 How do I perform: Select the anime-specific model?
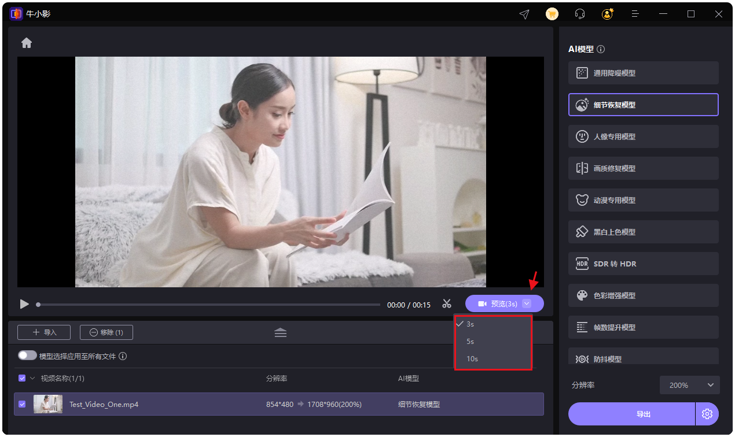point(644,200)
